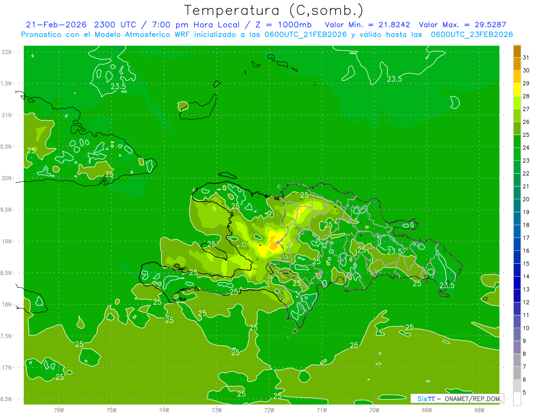Click the number 18 on the color scale
The image size is (538, 416).
(526, 225)
